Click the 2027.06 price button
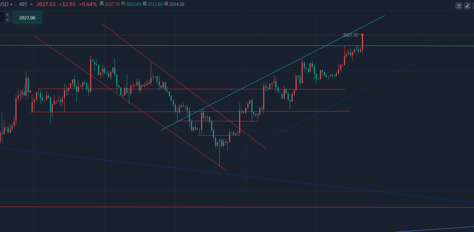Viewport: 474px width, 232px height. [27, 17]
